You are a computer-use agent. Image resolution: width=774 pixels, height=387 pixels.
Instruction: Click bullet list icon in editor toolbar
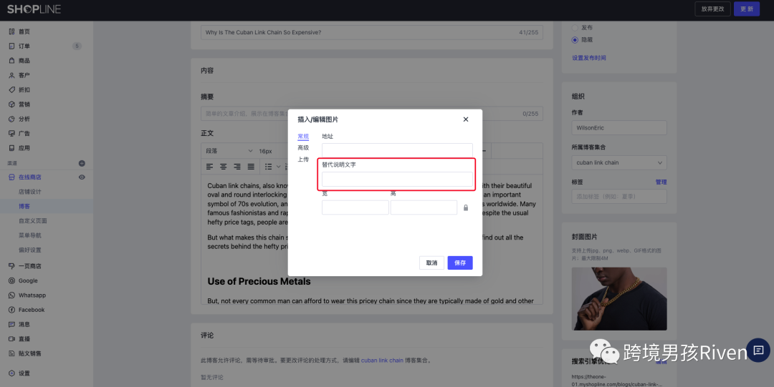[x=268, y=167]
